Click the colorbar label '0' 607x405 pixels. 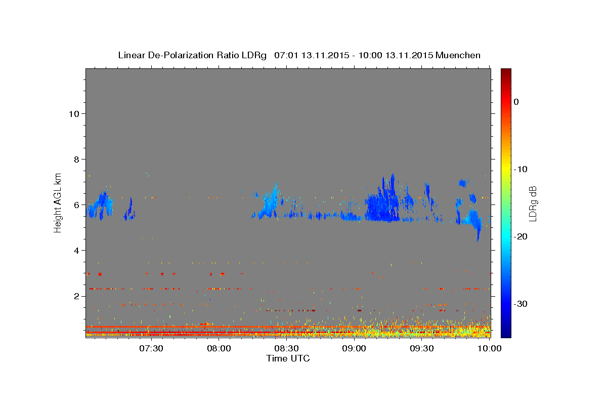[516, 102]
